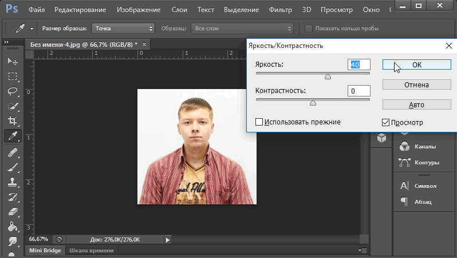
Task: Select the History Brush tool
Action: pos(12,197)
